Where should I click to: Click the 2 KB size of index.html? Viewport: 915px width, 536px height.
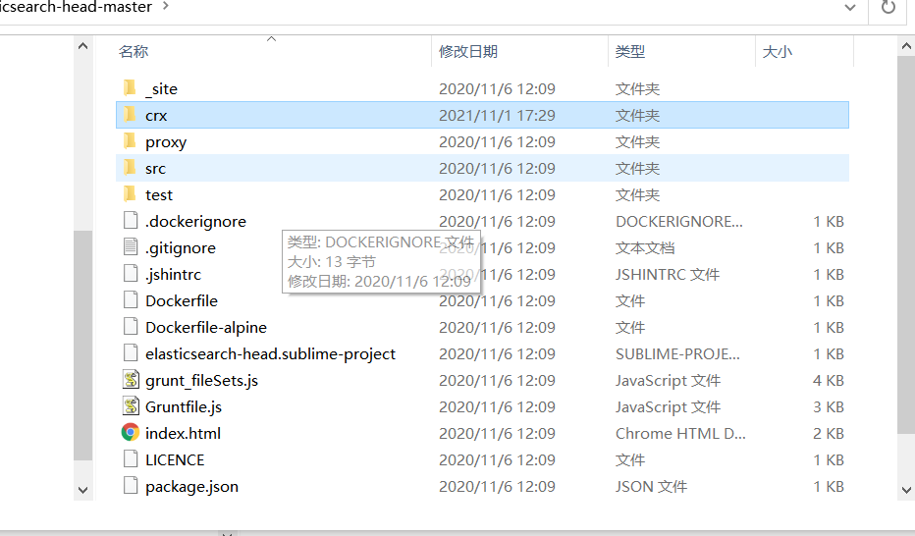(829, 433)
